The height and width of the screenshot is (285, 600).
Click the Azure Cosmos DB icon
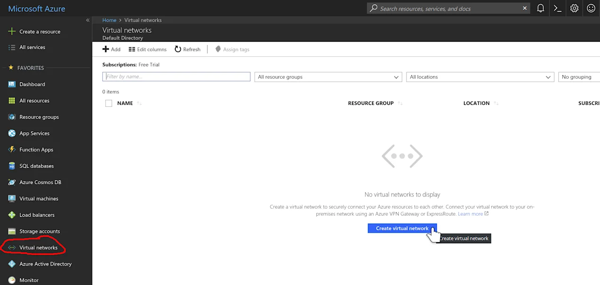(x=12, y=182)
